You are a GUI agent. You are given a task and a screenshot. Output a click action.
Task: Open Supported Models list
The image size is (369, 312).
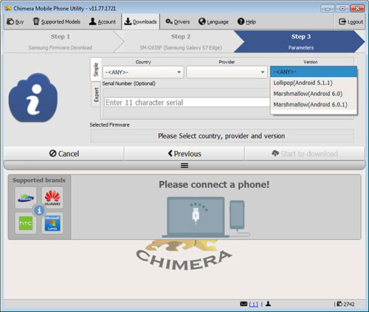[57, 21]
